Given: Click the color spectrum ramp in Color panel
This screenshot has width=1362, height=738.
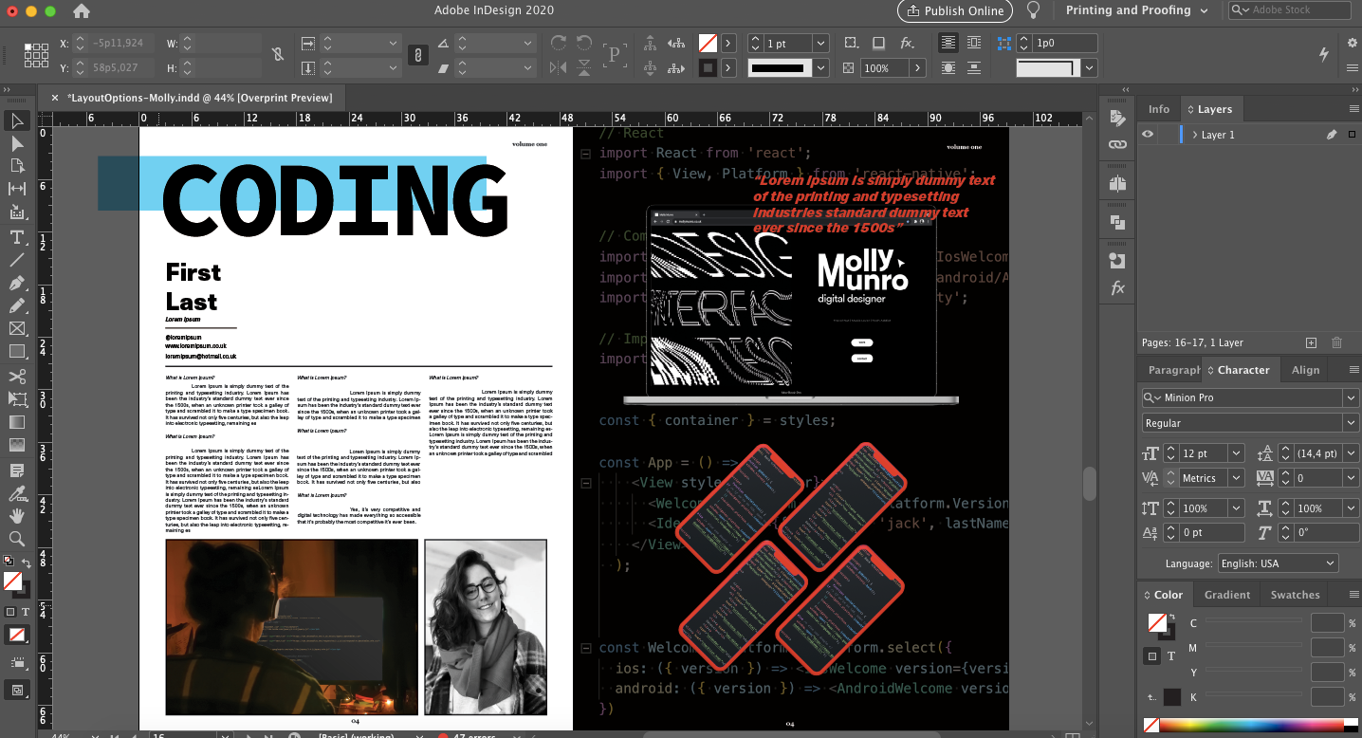Looking at the screenshot, I should pos(1250,726).
